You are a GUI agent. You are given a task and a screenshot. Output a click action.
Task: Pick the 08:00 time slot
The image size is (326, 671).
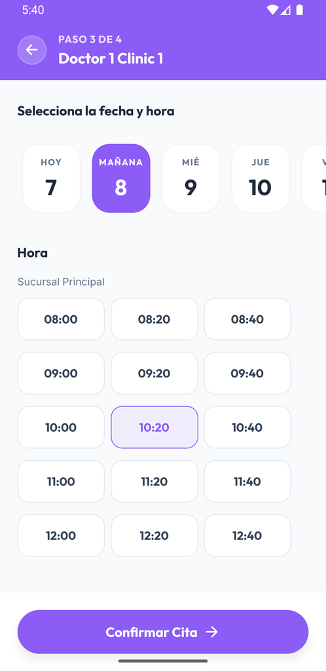pos(61,319)
